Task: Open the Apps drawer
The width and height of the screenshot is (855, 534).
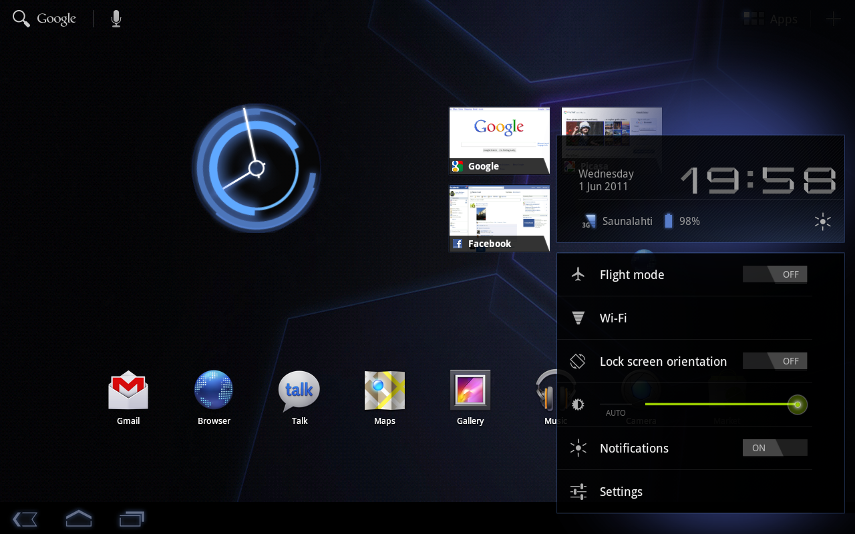Action: [771, 19]
